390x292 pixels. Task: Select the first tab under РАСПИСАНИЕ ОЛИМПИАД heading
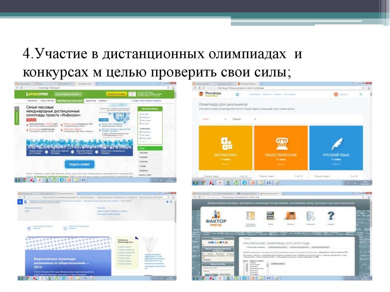(x=256, y=247)
